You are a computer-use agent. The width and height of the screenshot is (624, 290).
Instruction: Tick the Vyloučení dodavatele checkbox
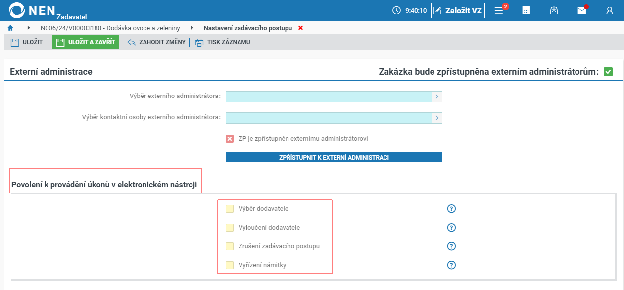point(230,228)
